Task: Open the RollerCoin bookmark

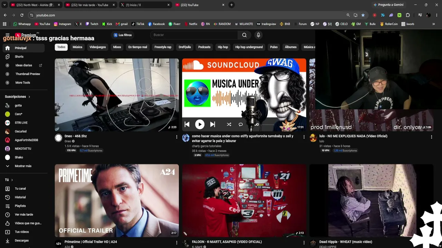Action: click(x=389, y=24)
